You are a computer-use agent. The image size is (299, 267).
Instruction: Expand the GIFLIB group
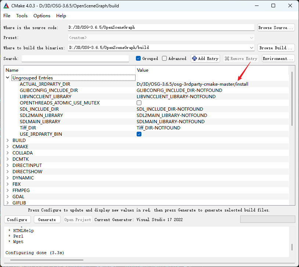[8, 203]
